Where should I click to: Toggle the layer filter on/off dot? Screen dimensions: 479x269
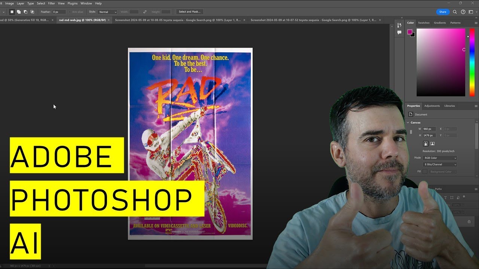point(464,197)
